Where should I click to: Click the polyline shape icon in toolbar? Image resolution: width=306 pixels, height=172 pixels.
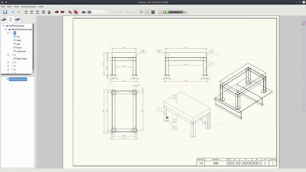142,12
